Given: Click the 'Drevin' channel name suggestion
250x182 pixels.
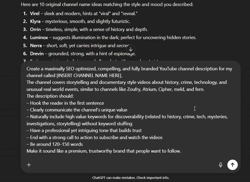Looking at the screenshot, I should point(37,54).
